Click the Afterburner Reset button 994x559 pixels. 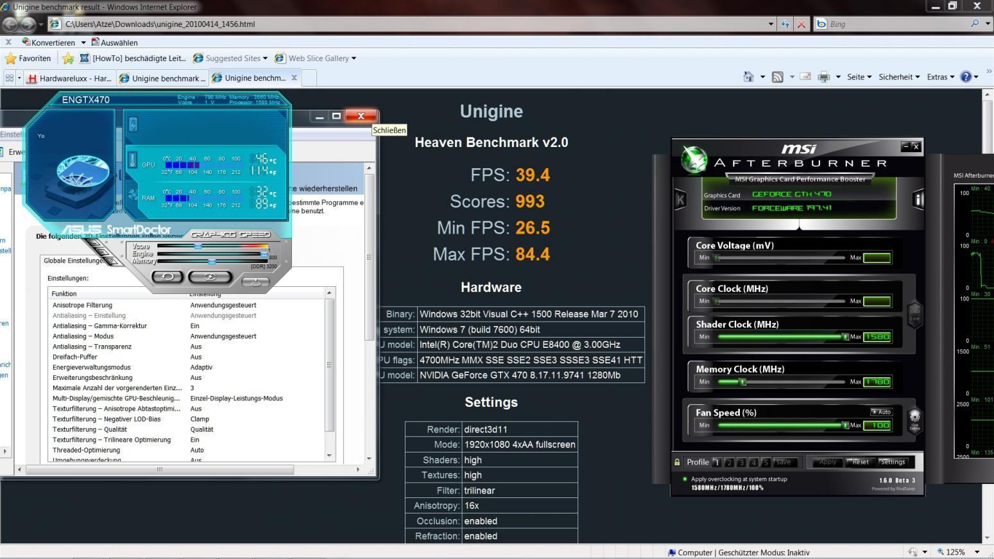pyautogui.click(x=861, y=462)
